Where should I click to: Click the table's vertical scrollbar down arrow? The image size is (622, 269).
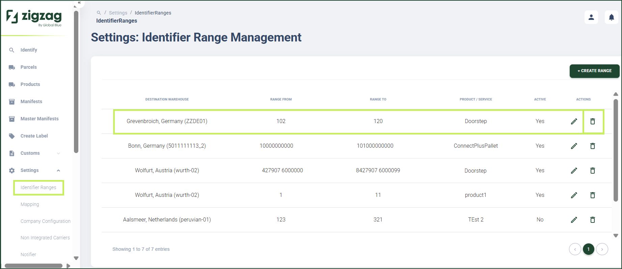click(616, 236)
